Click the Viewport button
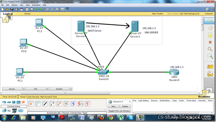The height and width of the screenshot is (122, 216). 209,14
